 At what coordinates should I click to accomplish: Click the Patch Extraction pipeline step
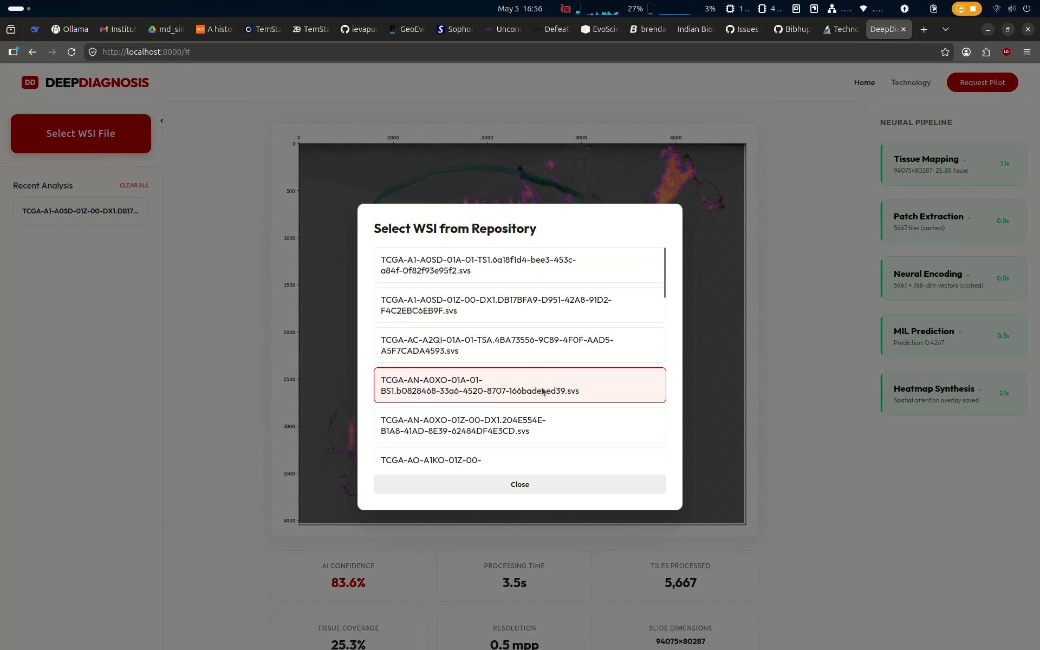tap(953, 221)
